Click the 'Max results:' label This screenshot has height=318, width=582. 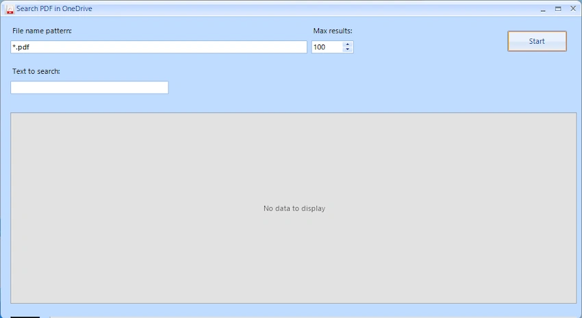tap(333, 31)
